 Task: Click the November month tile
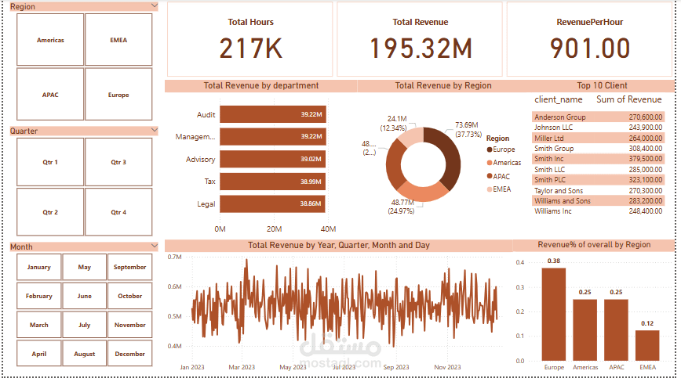[x=130, y=325]
